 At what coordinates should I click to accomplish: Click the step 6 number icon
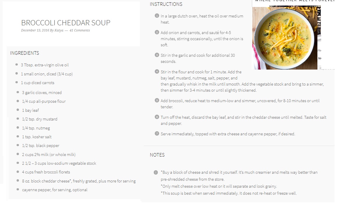coord(157,117)
